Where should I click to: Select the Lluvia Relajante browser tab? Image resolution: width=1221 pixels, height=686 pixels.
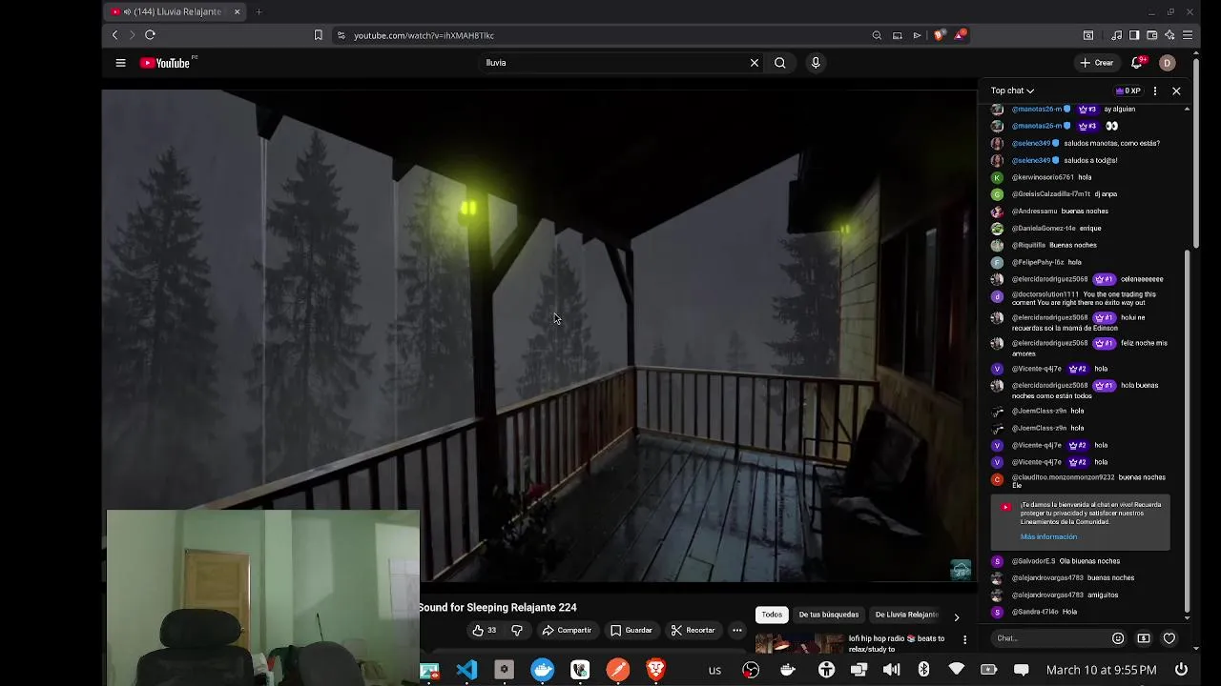tap(175, 11)
